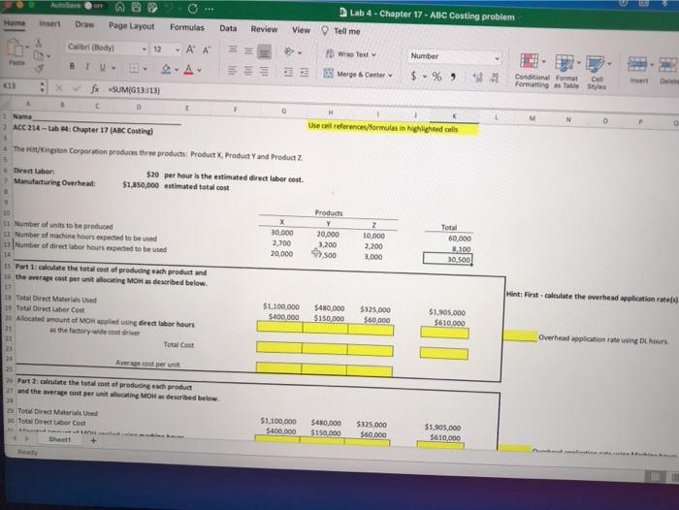
Task: Click the formula bar enter checkmark
Action: [77, 88]
